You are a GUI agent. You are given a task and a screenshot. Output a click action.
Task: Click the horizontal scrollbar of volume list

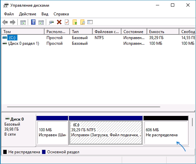tap(84, 107)
